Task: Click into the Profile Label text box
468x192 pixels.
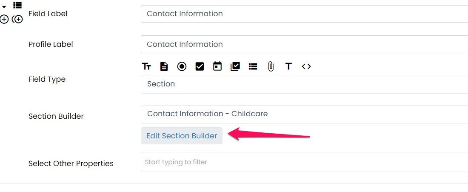Action: click(305, 45)
